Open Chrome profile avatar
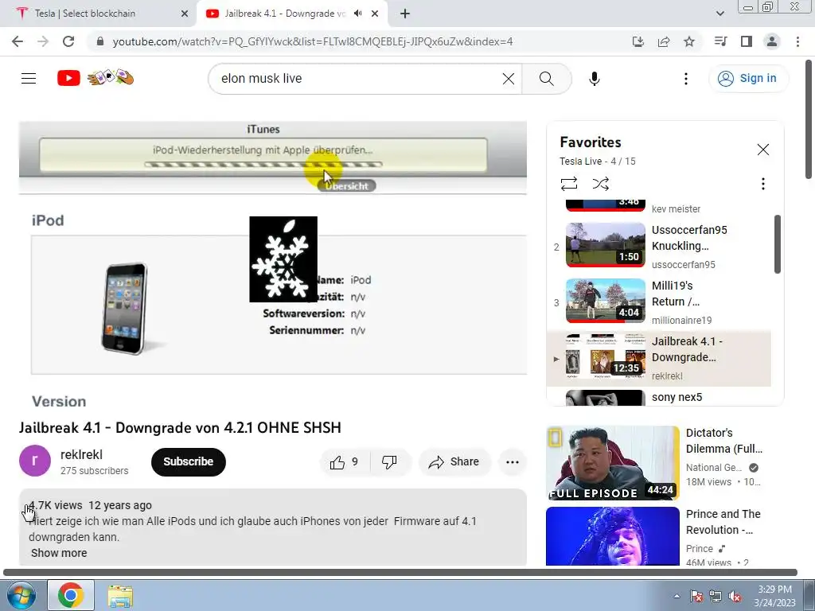Image resolution: width=815 pixels, height=611 pixels. [772, 41]
